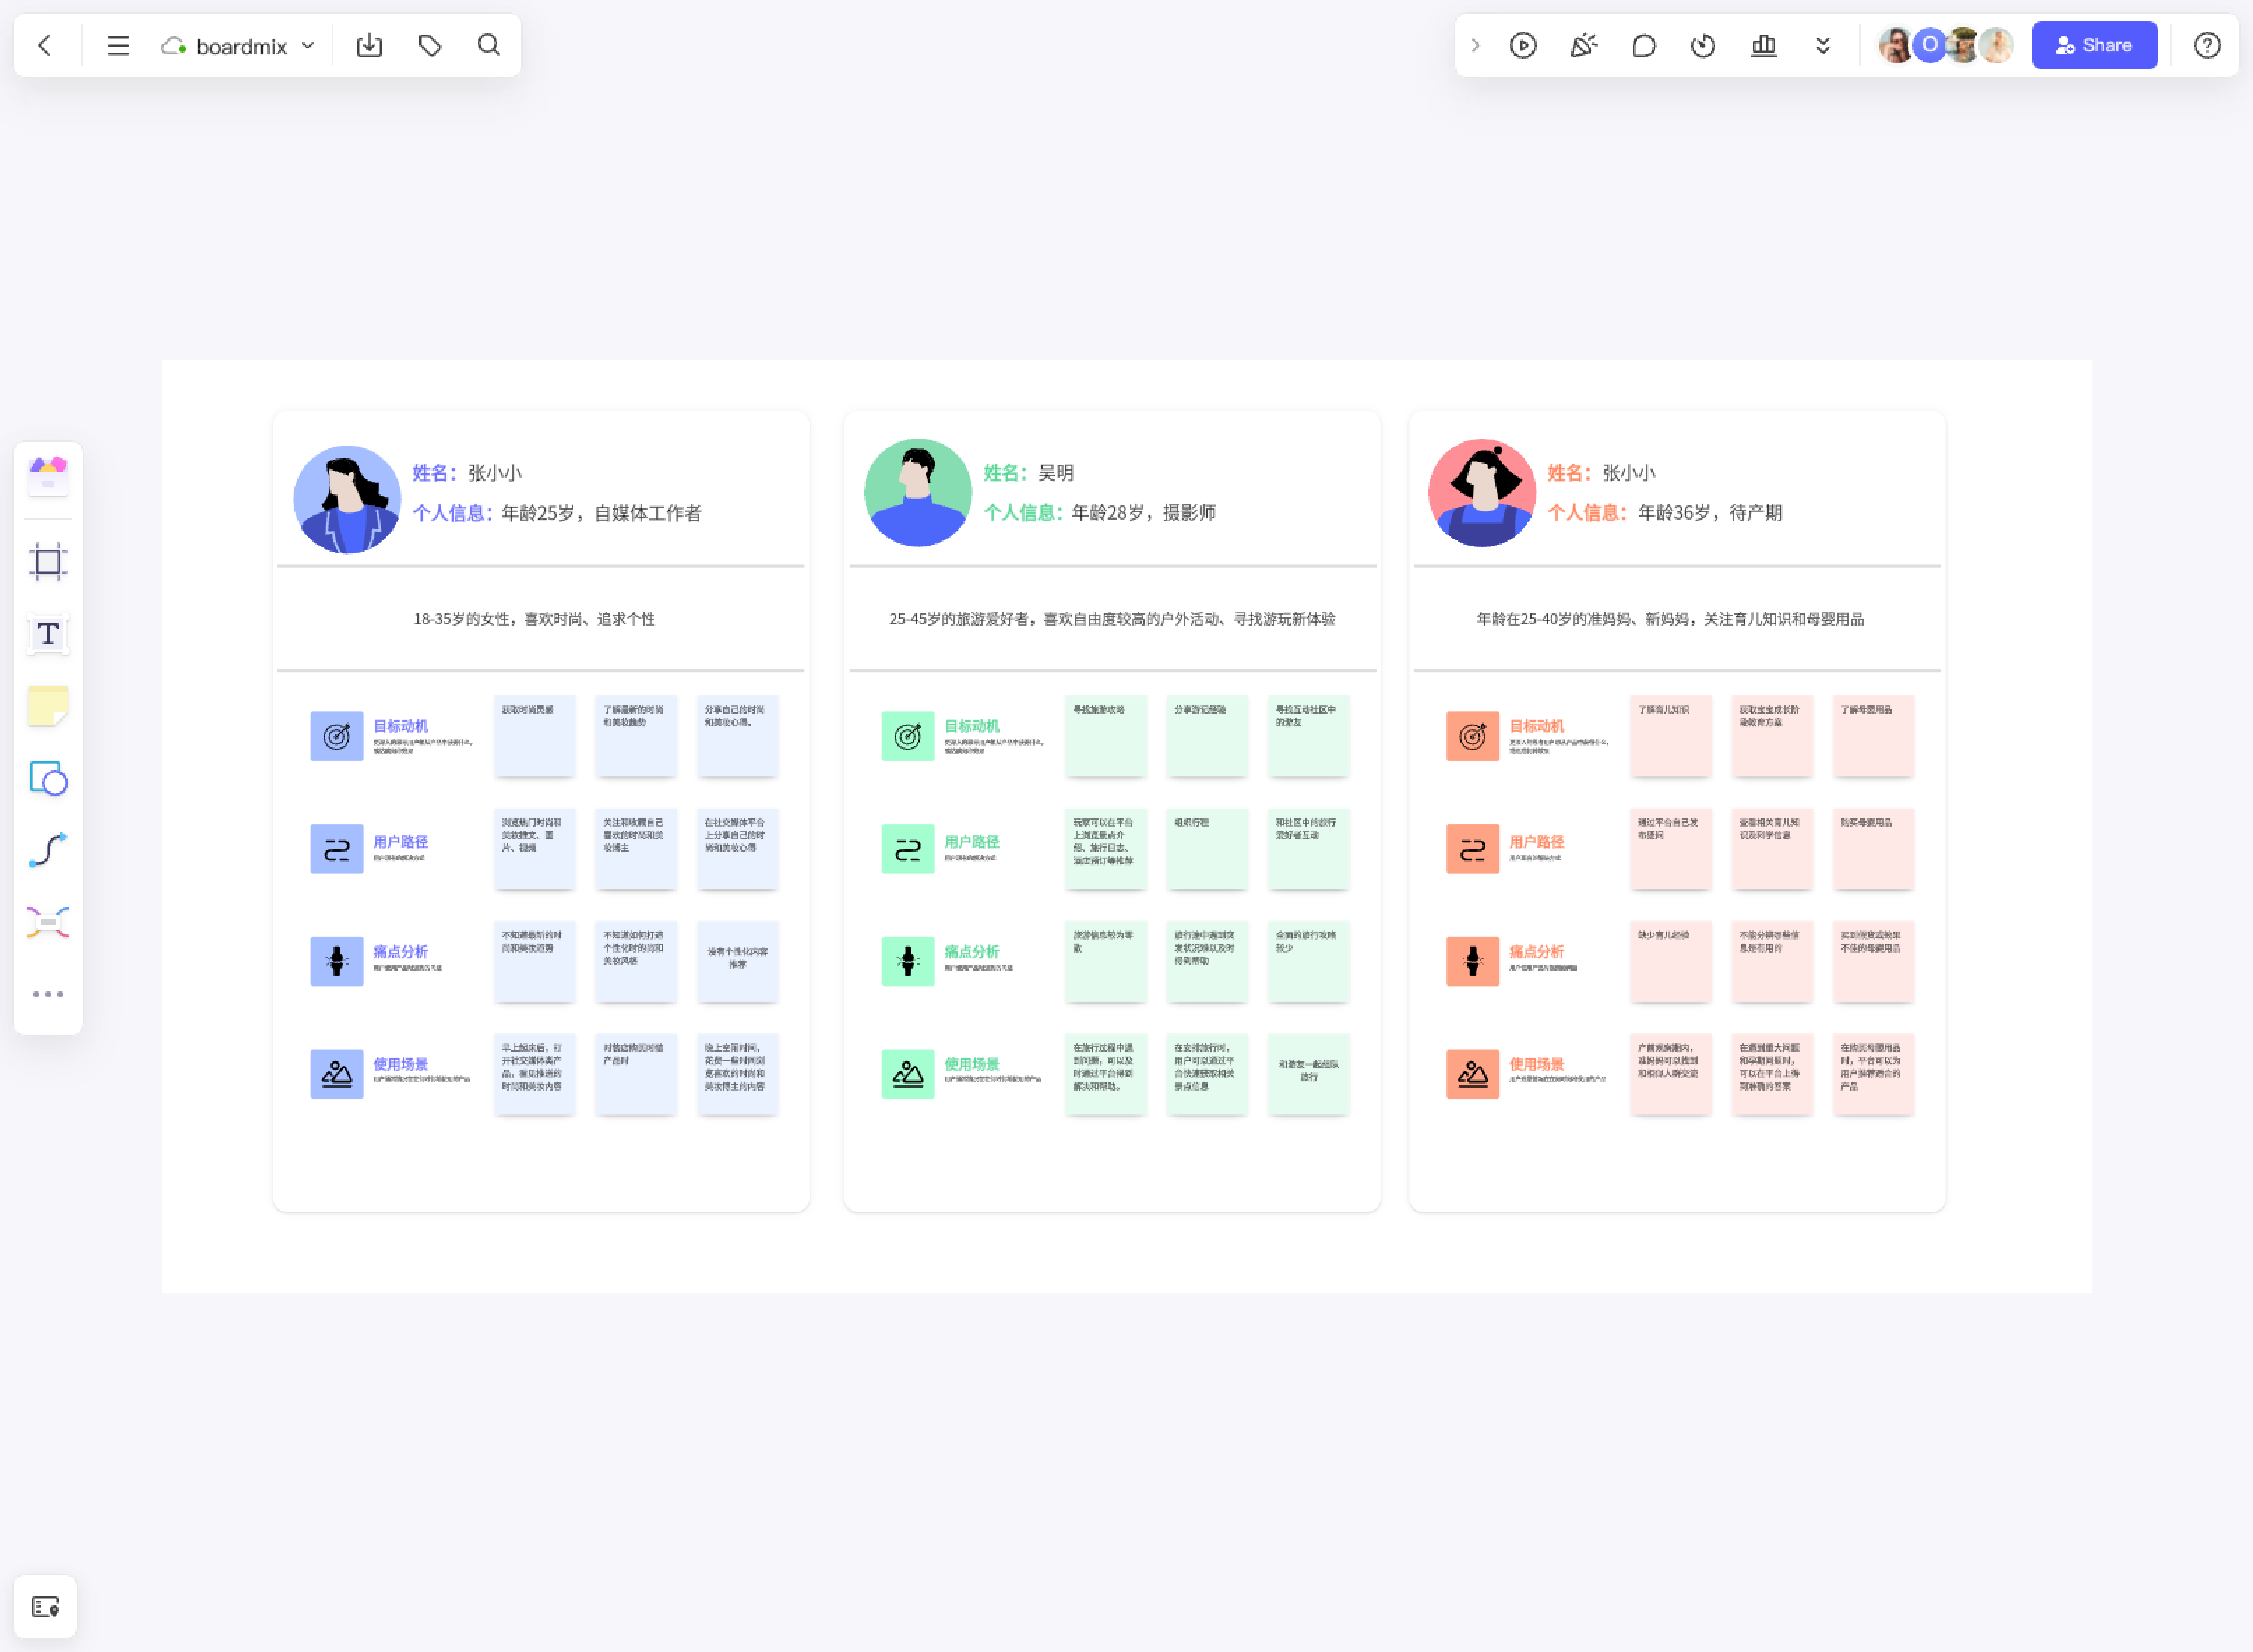Click the blue 痛点分析 icon

[x=337, y=962]
